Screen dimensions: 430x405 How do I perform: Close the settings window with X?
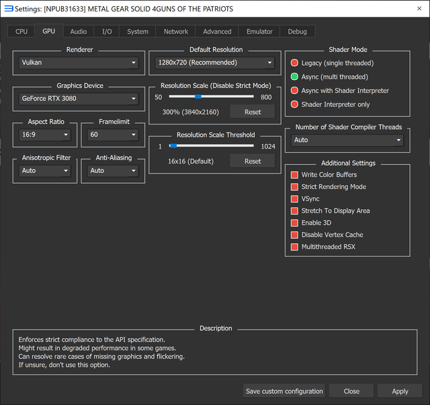[419, 9]
